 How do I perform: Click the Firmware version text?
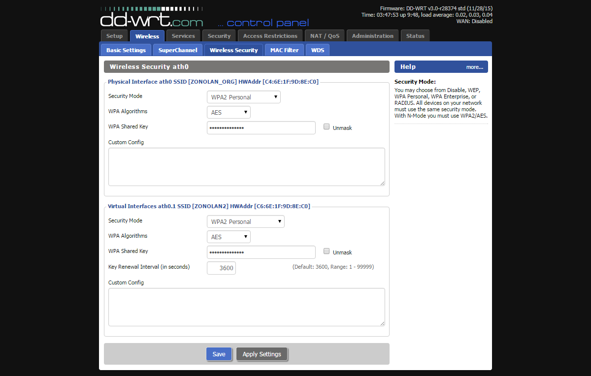point(436,8)
